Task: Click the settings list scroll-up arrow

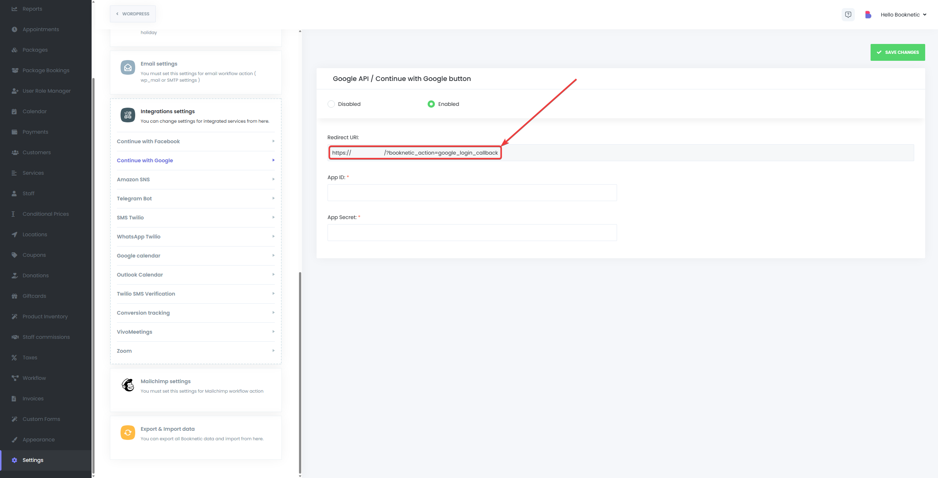Action: point(300,32)
